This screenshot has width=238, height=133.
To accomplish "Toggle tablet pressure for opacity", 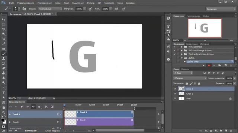I will [90, 9].
